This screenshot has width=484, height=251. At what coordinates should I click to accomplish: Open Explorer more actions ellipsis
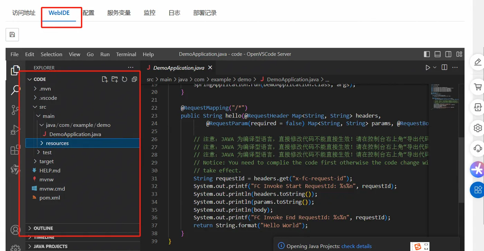131,67
